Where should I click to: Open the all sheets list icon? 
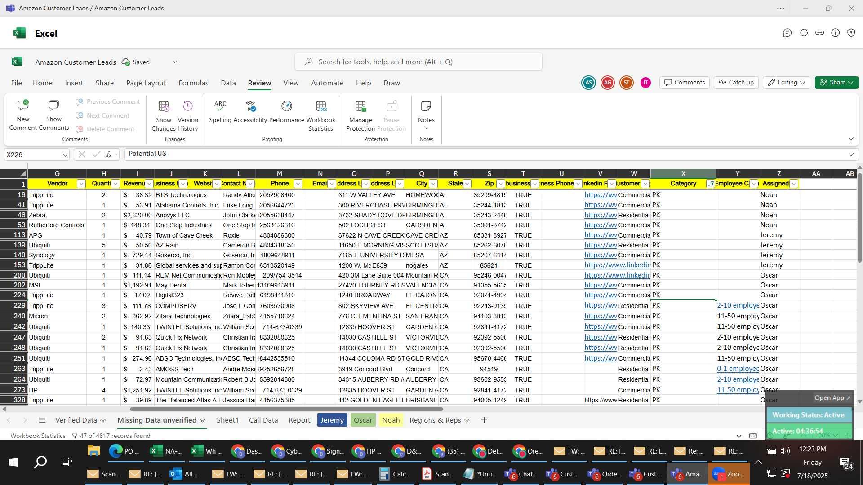click(42, 420)
